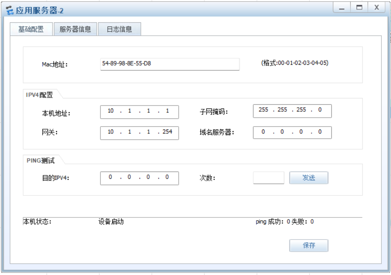Click the 域名服务器 input field

[x=292, y=132]
